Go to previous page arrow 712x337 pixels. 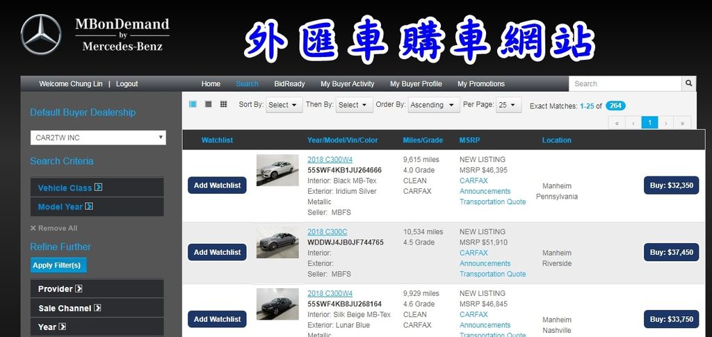[633, 123]
